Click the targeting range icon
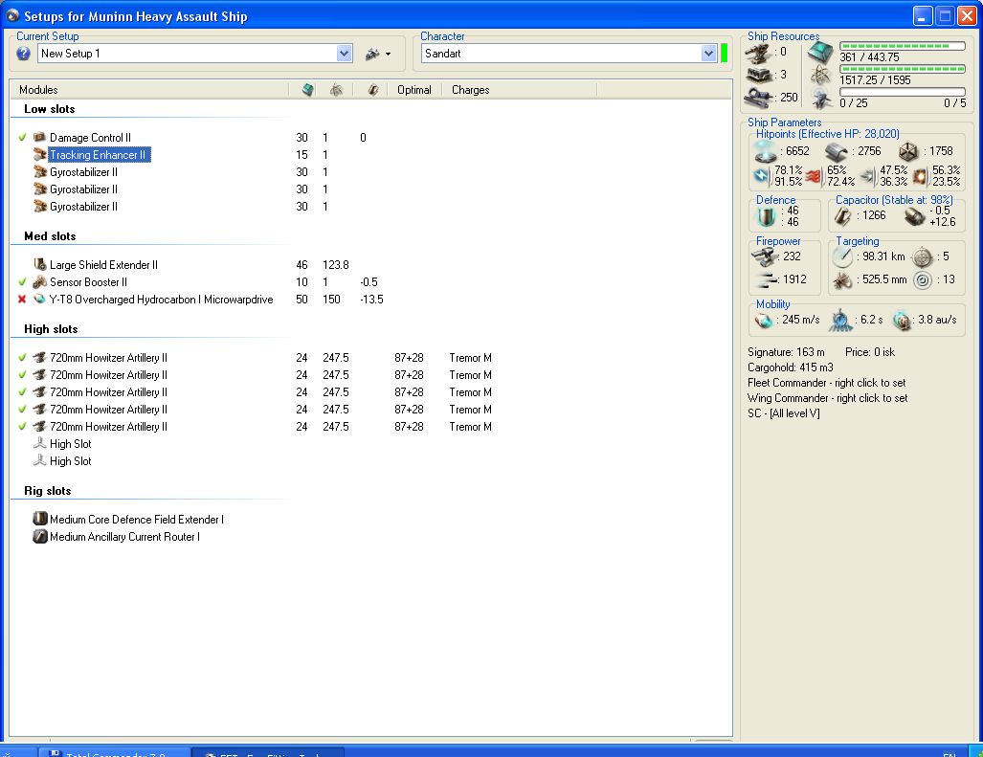This screenshot has height=757, width=983. click(842, 256)
